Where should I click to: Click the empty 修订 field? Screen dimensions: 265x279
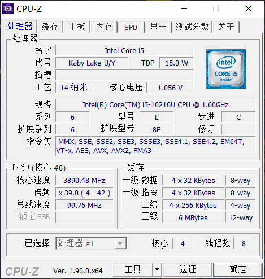238,129
